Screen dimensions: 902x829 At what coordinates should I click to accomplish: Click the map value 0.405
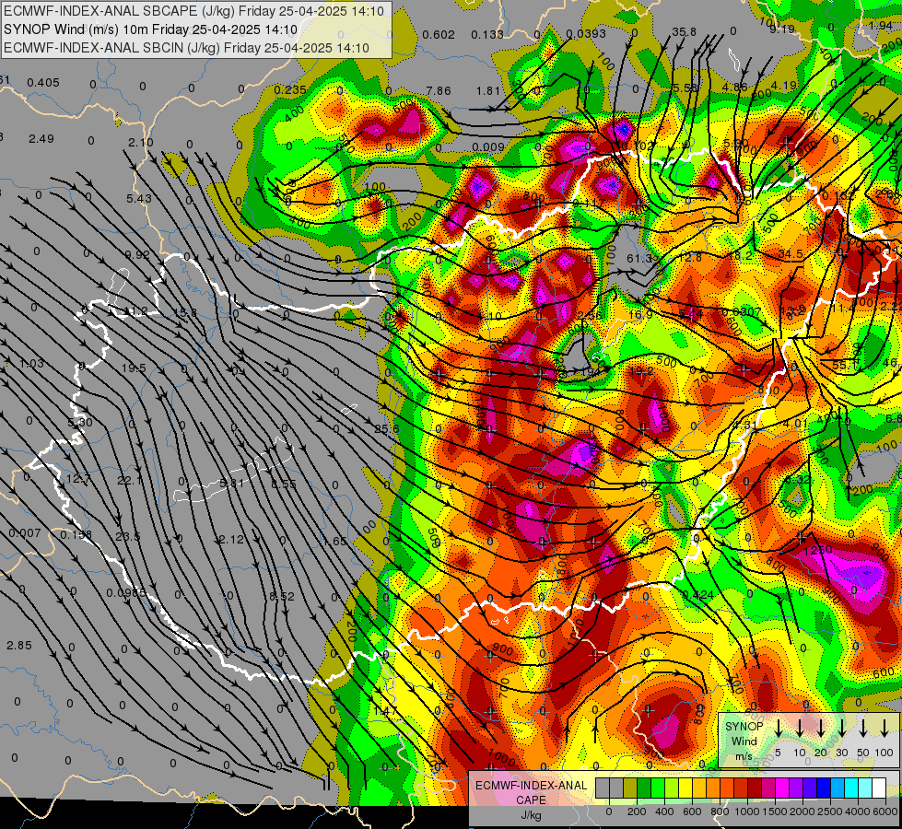pyautogui.click(x=43, y=82)
